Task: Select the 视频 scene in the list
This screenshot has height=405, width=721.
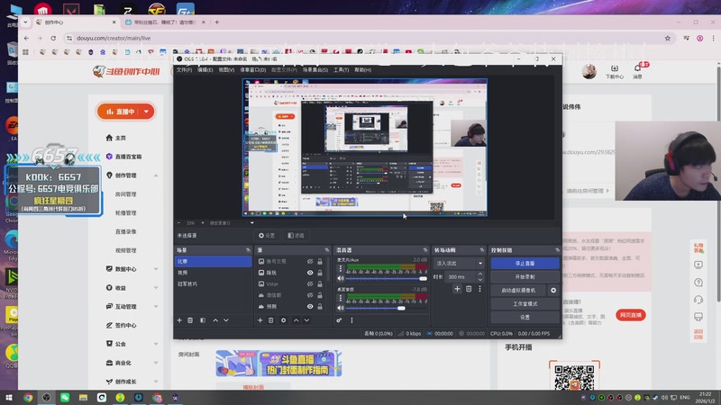Action: coord(213,273)
